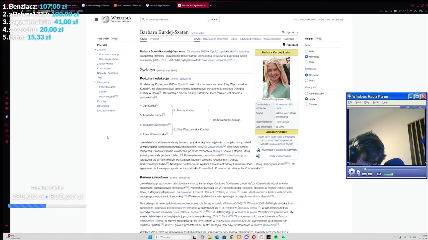Click the Windows taskbar search box
Image resolution: width=428 pixels, height=240 pixels.
pyautogui.click(x=173, y=237)
